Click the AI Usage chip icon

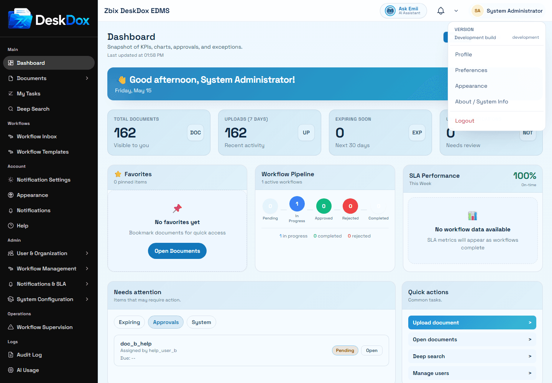11,370
